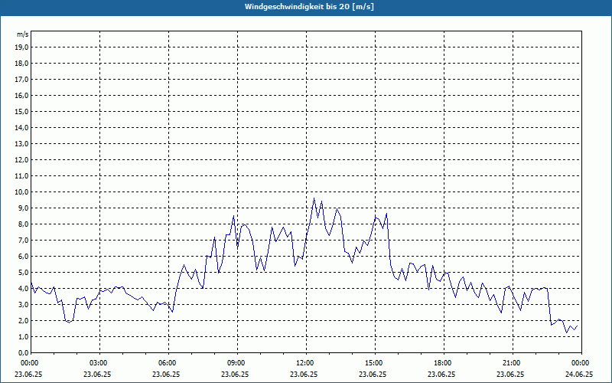Click the "00:00" time label above 24.06.25

click(x=581, y=363)
